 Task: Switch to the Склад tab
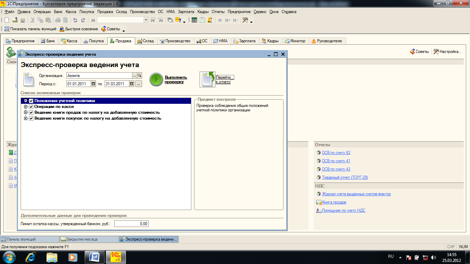[146, 41]
